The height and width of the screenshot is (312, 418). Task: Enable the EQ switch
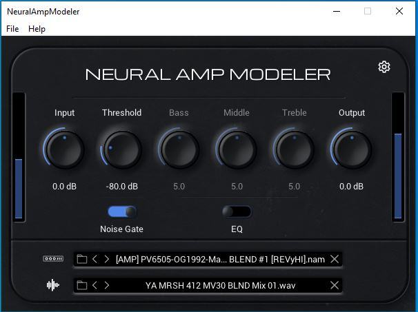click(237, 212)
